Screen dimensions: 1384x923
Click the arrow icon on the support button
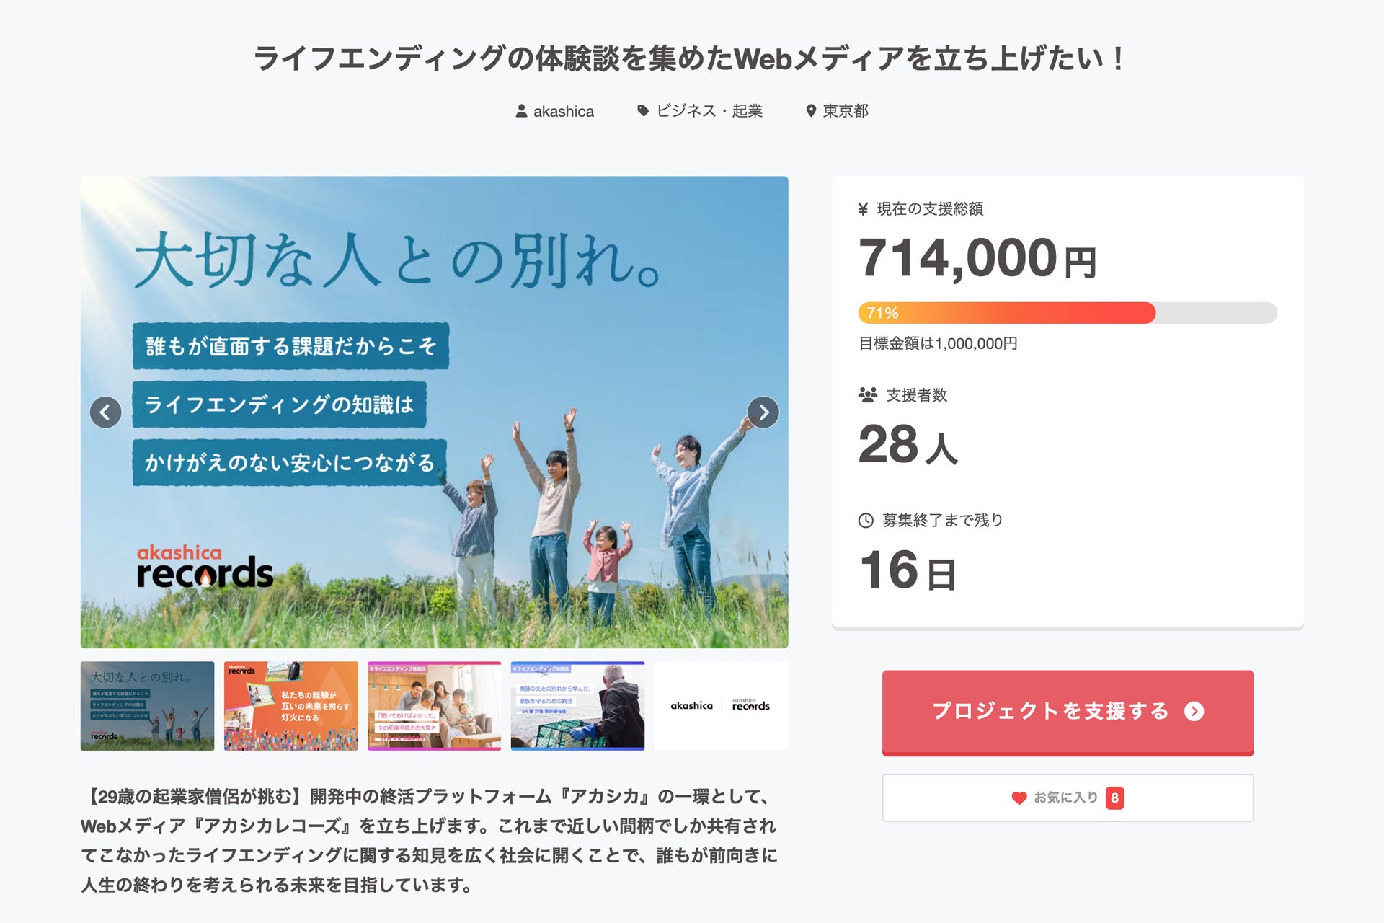1194,712
